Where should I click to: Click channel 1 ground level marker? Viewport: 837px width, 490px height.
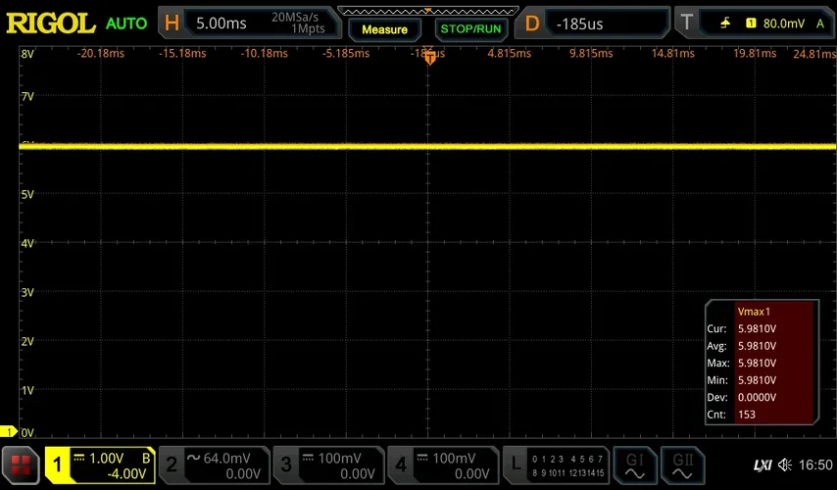point(9,431)
